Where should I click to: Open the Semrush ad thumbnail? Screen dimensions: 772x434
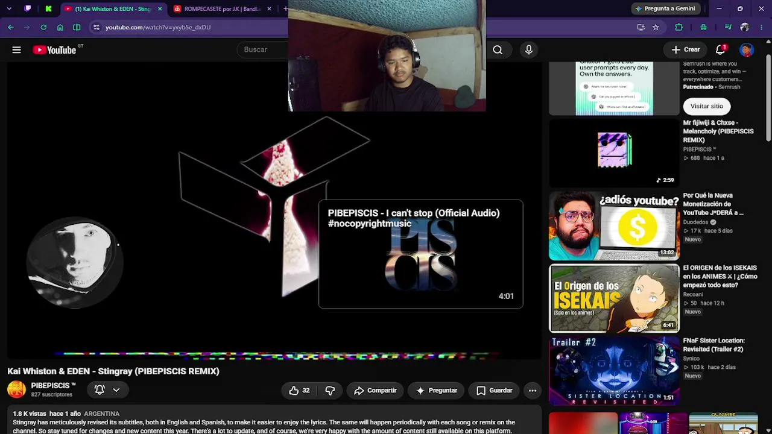[614, 89]
